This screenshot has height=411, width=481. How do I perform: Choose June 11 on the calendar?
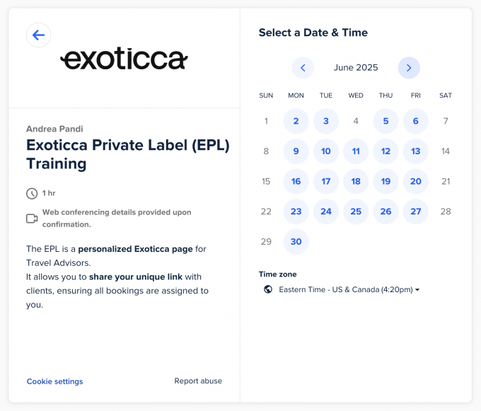(x=356, y=151)
